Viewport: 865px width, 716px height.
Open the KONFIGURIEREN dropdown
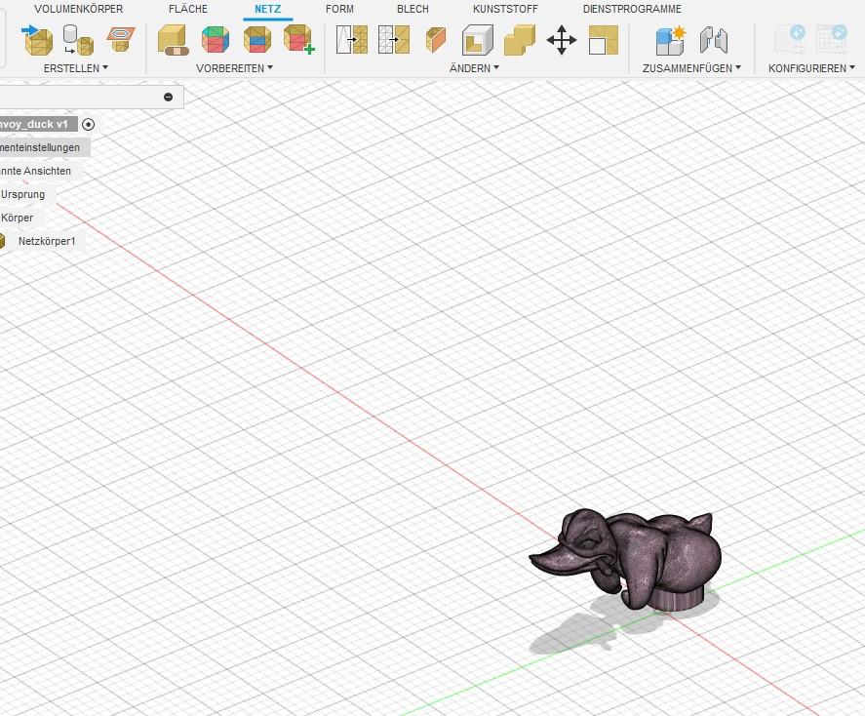pyautogui.click(x=811, y=68)
